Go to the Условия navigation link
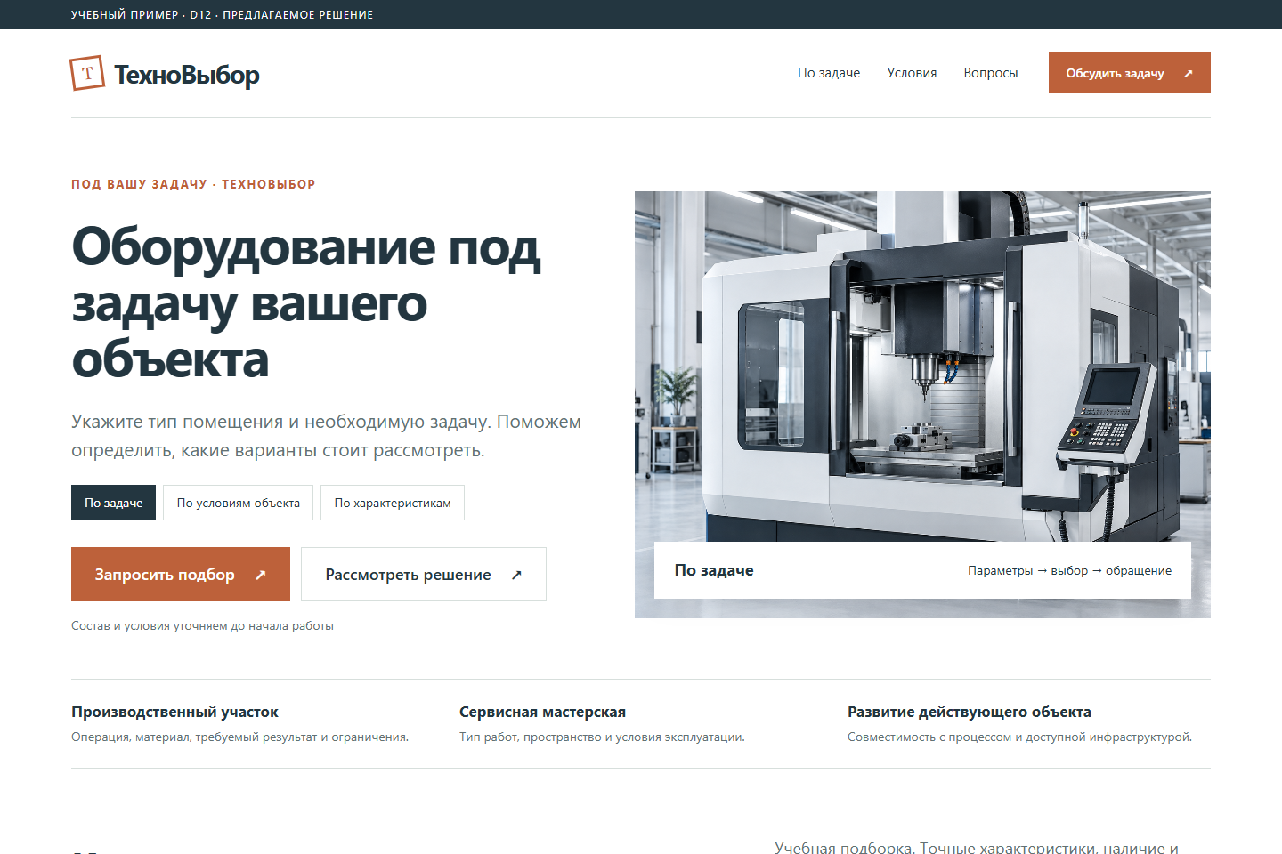Viewport: 1282px width, 854px height. coord(912,73)
